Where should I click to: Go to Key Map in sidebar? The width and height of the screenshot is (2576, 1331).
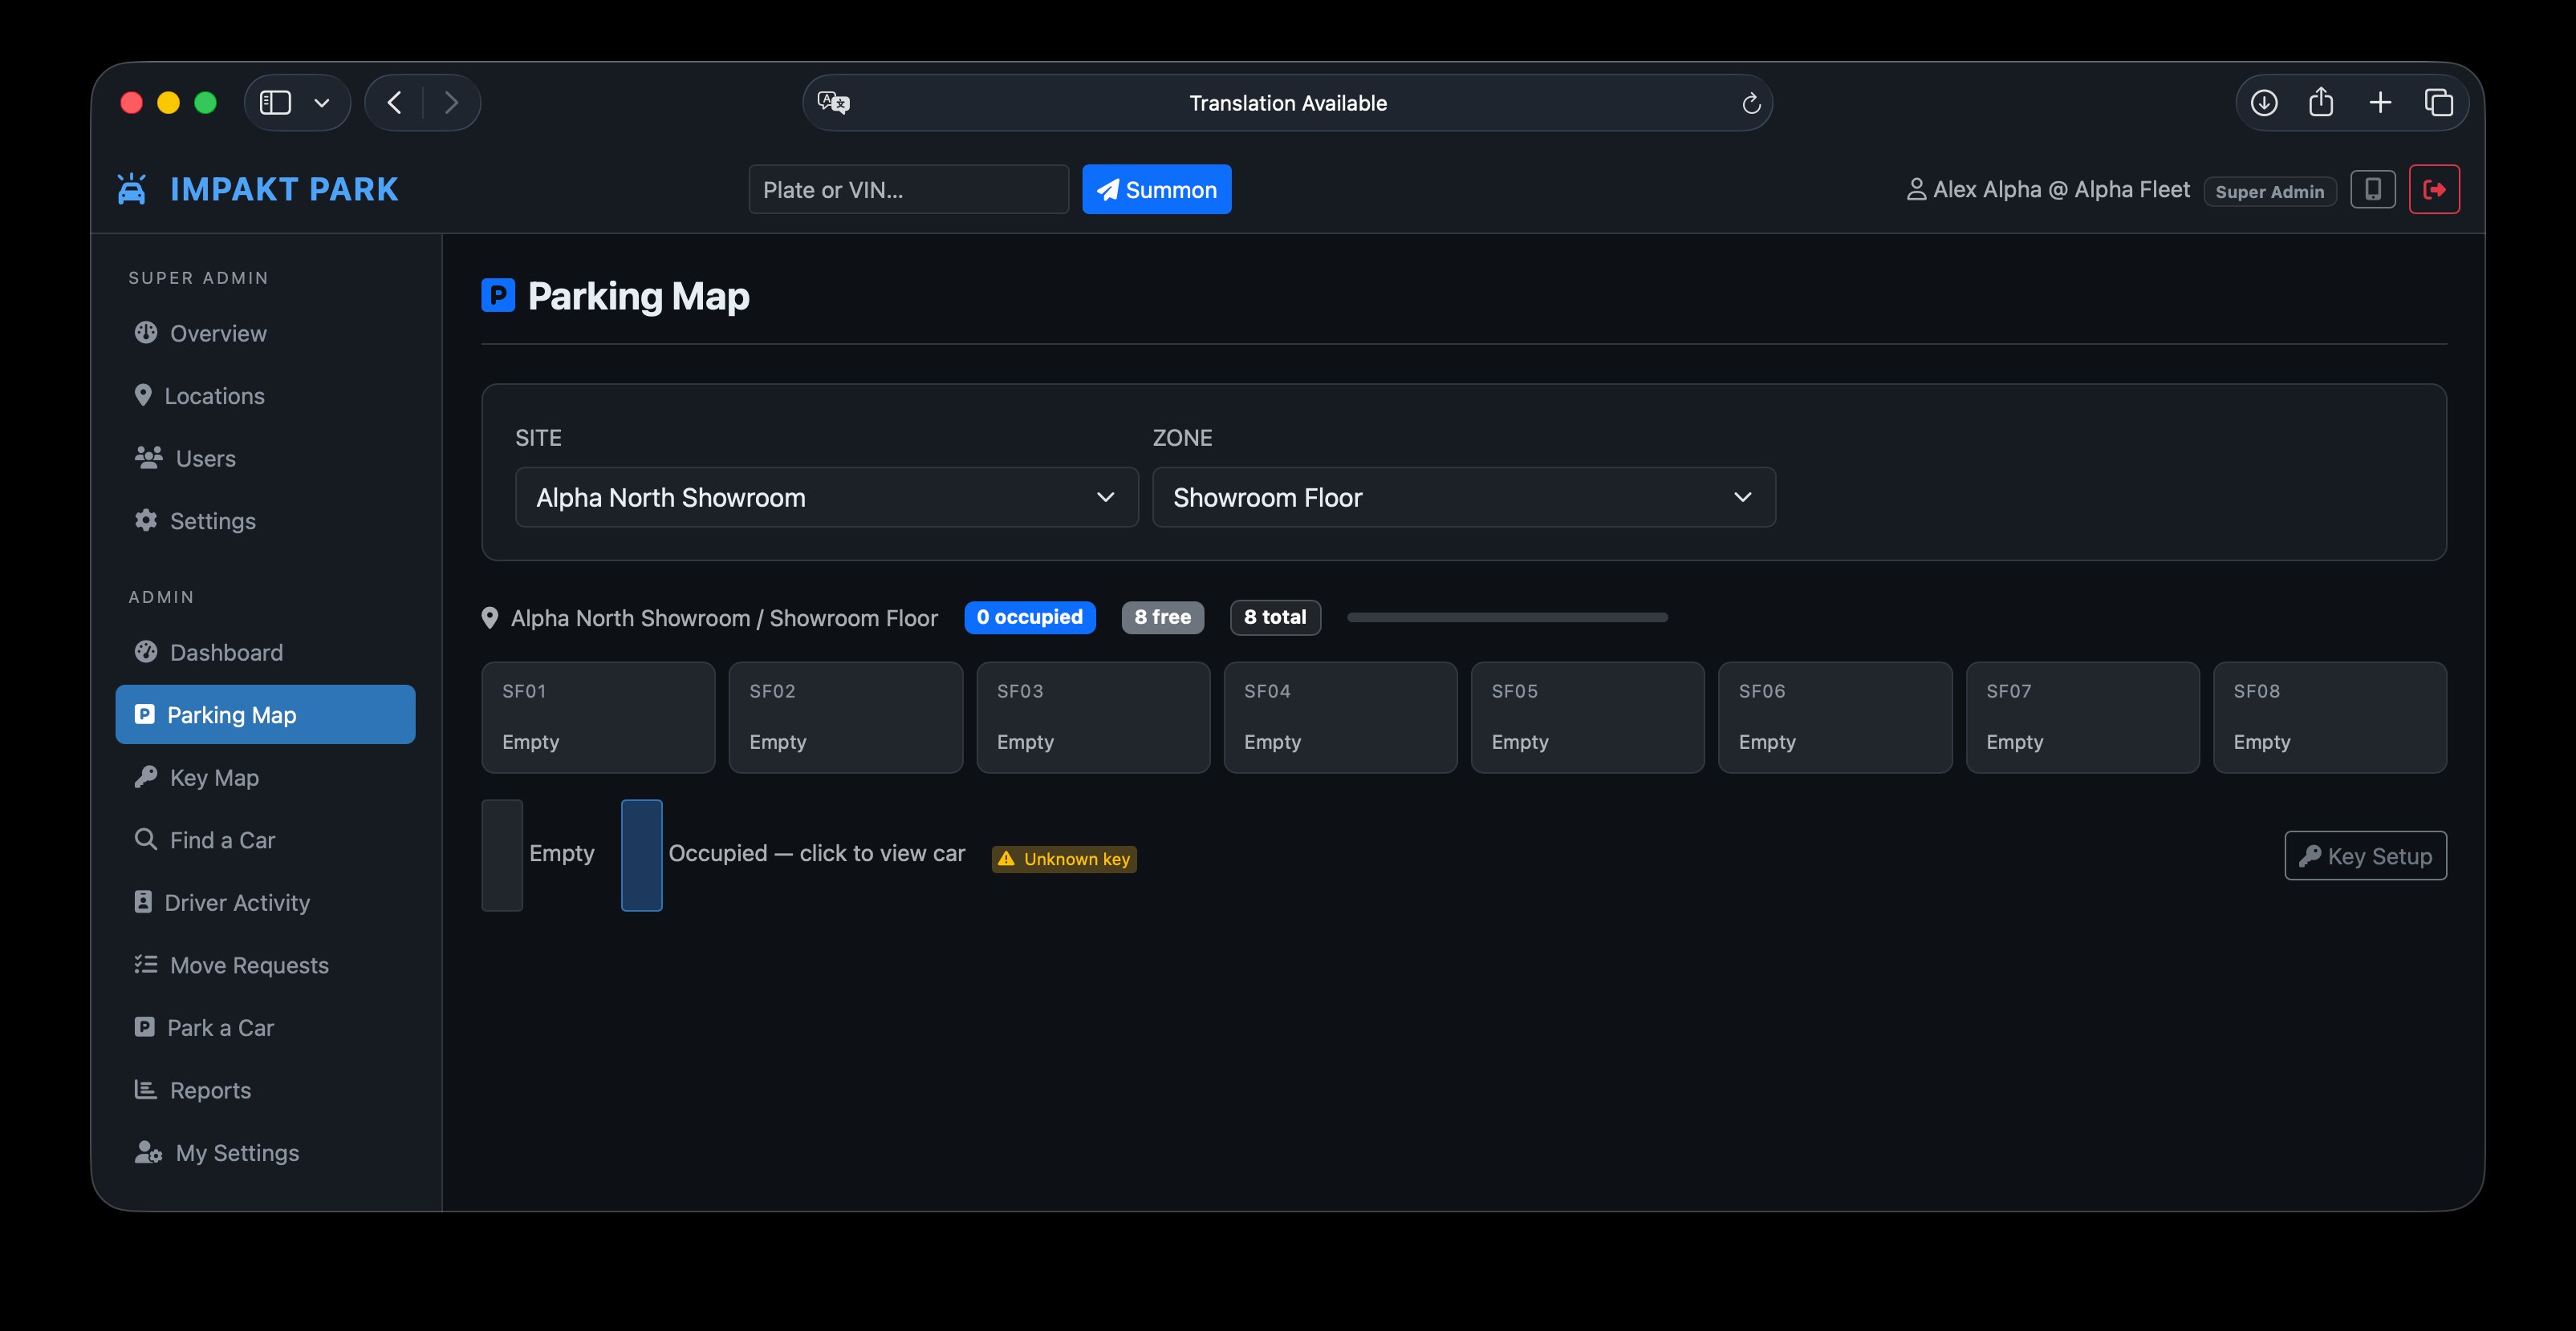click(265, 778)
